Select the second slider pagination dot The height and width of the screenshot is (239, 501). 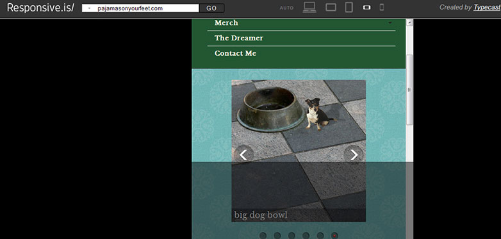point(277,236)
